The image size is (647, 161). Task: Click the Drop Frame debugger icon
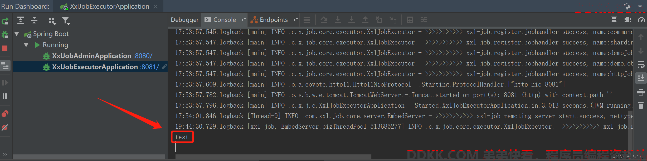[x=379, y=20]
